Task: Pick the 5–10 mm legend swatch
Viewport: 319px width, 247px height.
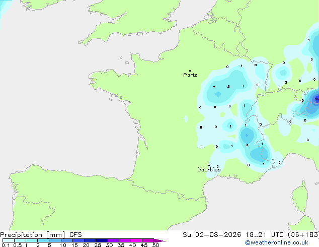Action: click(x=55, y=240)
